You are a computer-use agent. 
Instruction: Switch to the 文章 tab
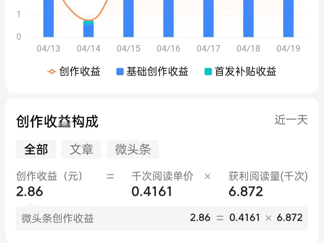[81, 149]
